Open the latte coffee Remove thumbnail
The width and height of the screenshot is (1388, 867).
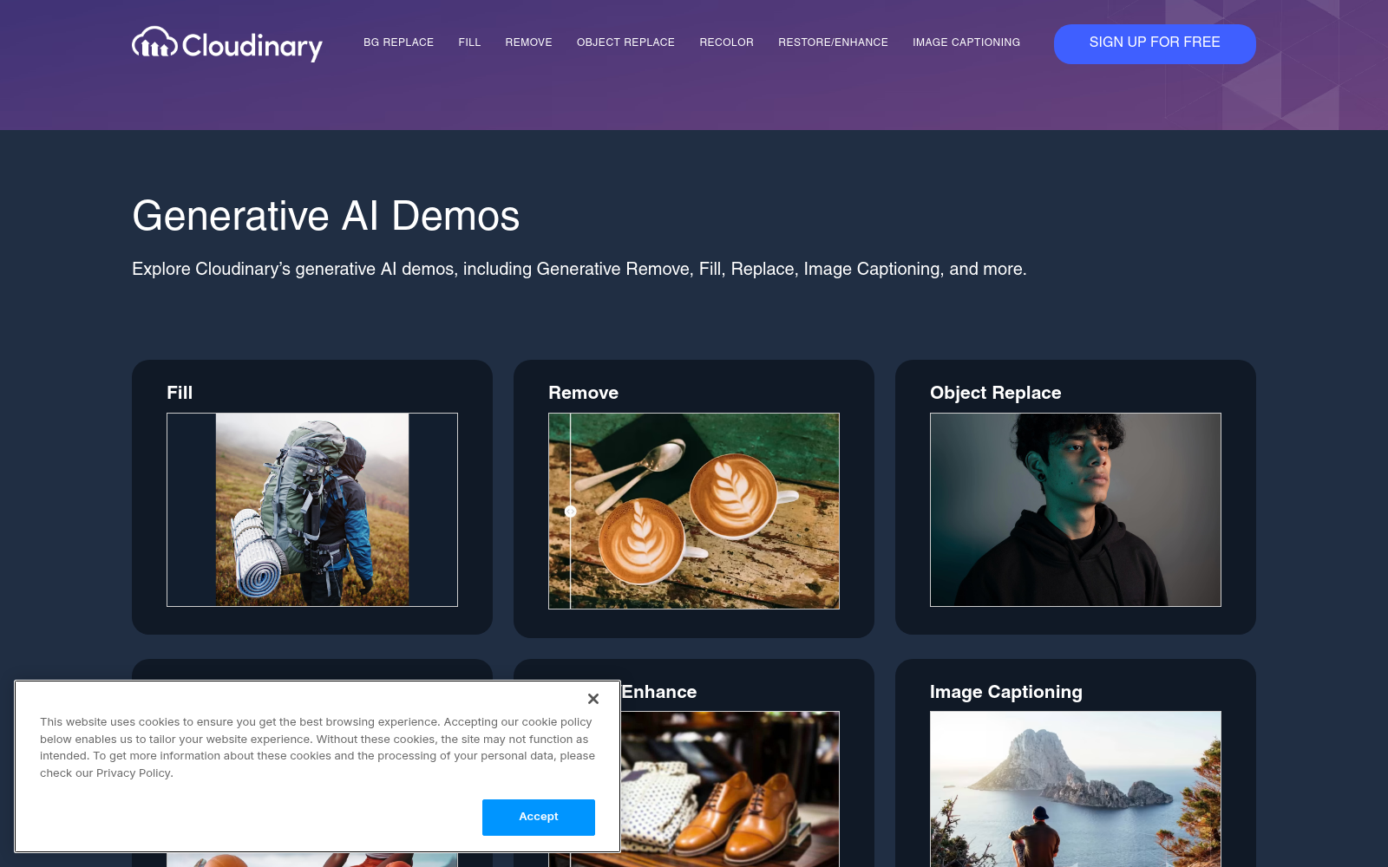694,511
